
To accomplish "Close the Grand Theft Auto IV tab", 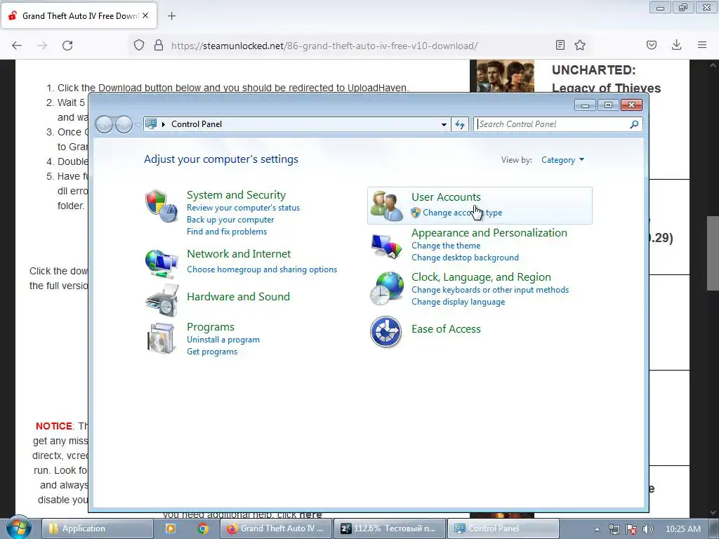I will [145, 15].
